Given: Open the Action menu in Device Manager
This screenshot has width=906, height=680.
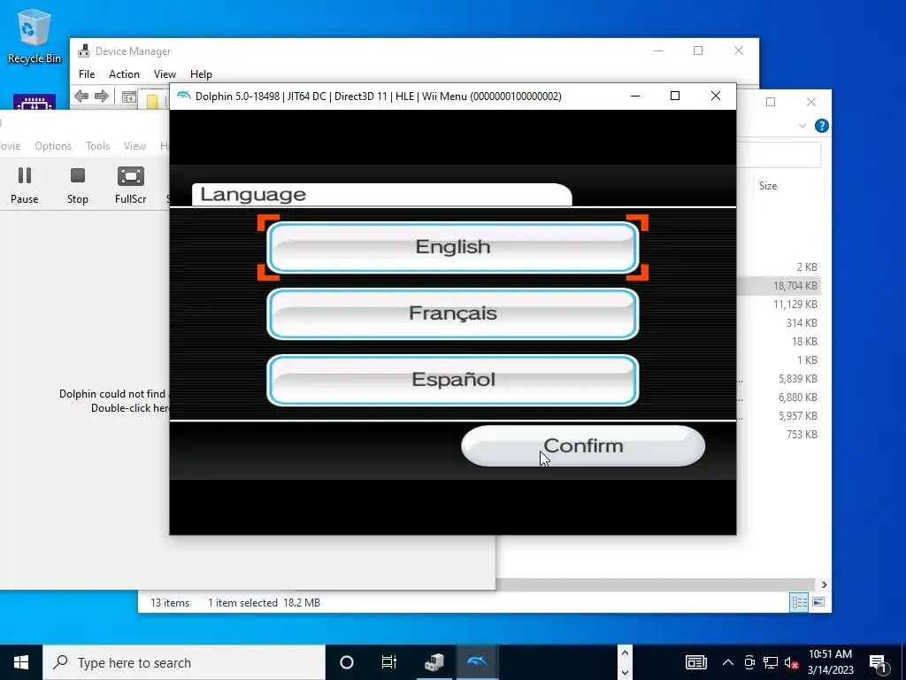Looking at the screenshot, I should [x=124, y=74].
